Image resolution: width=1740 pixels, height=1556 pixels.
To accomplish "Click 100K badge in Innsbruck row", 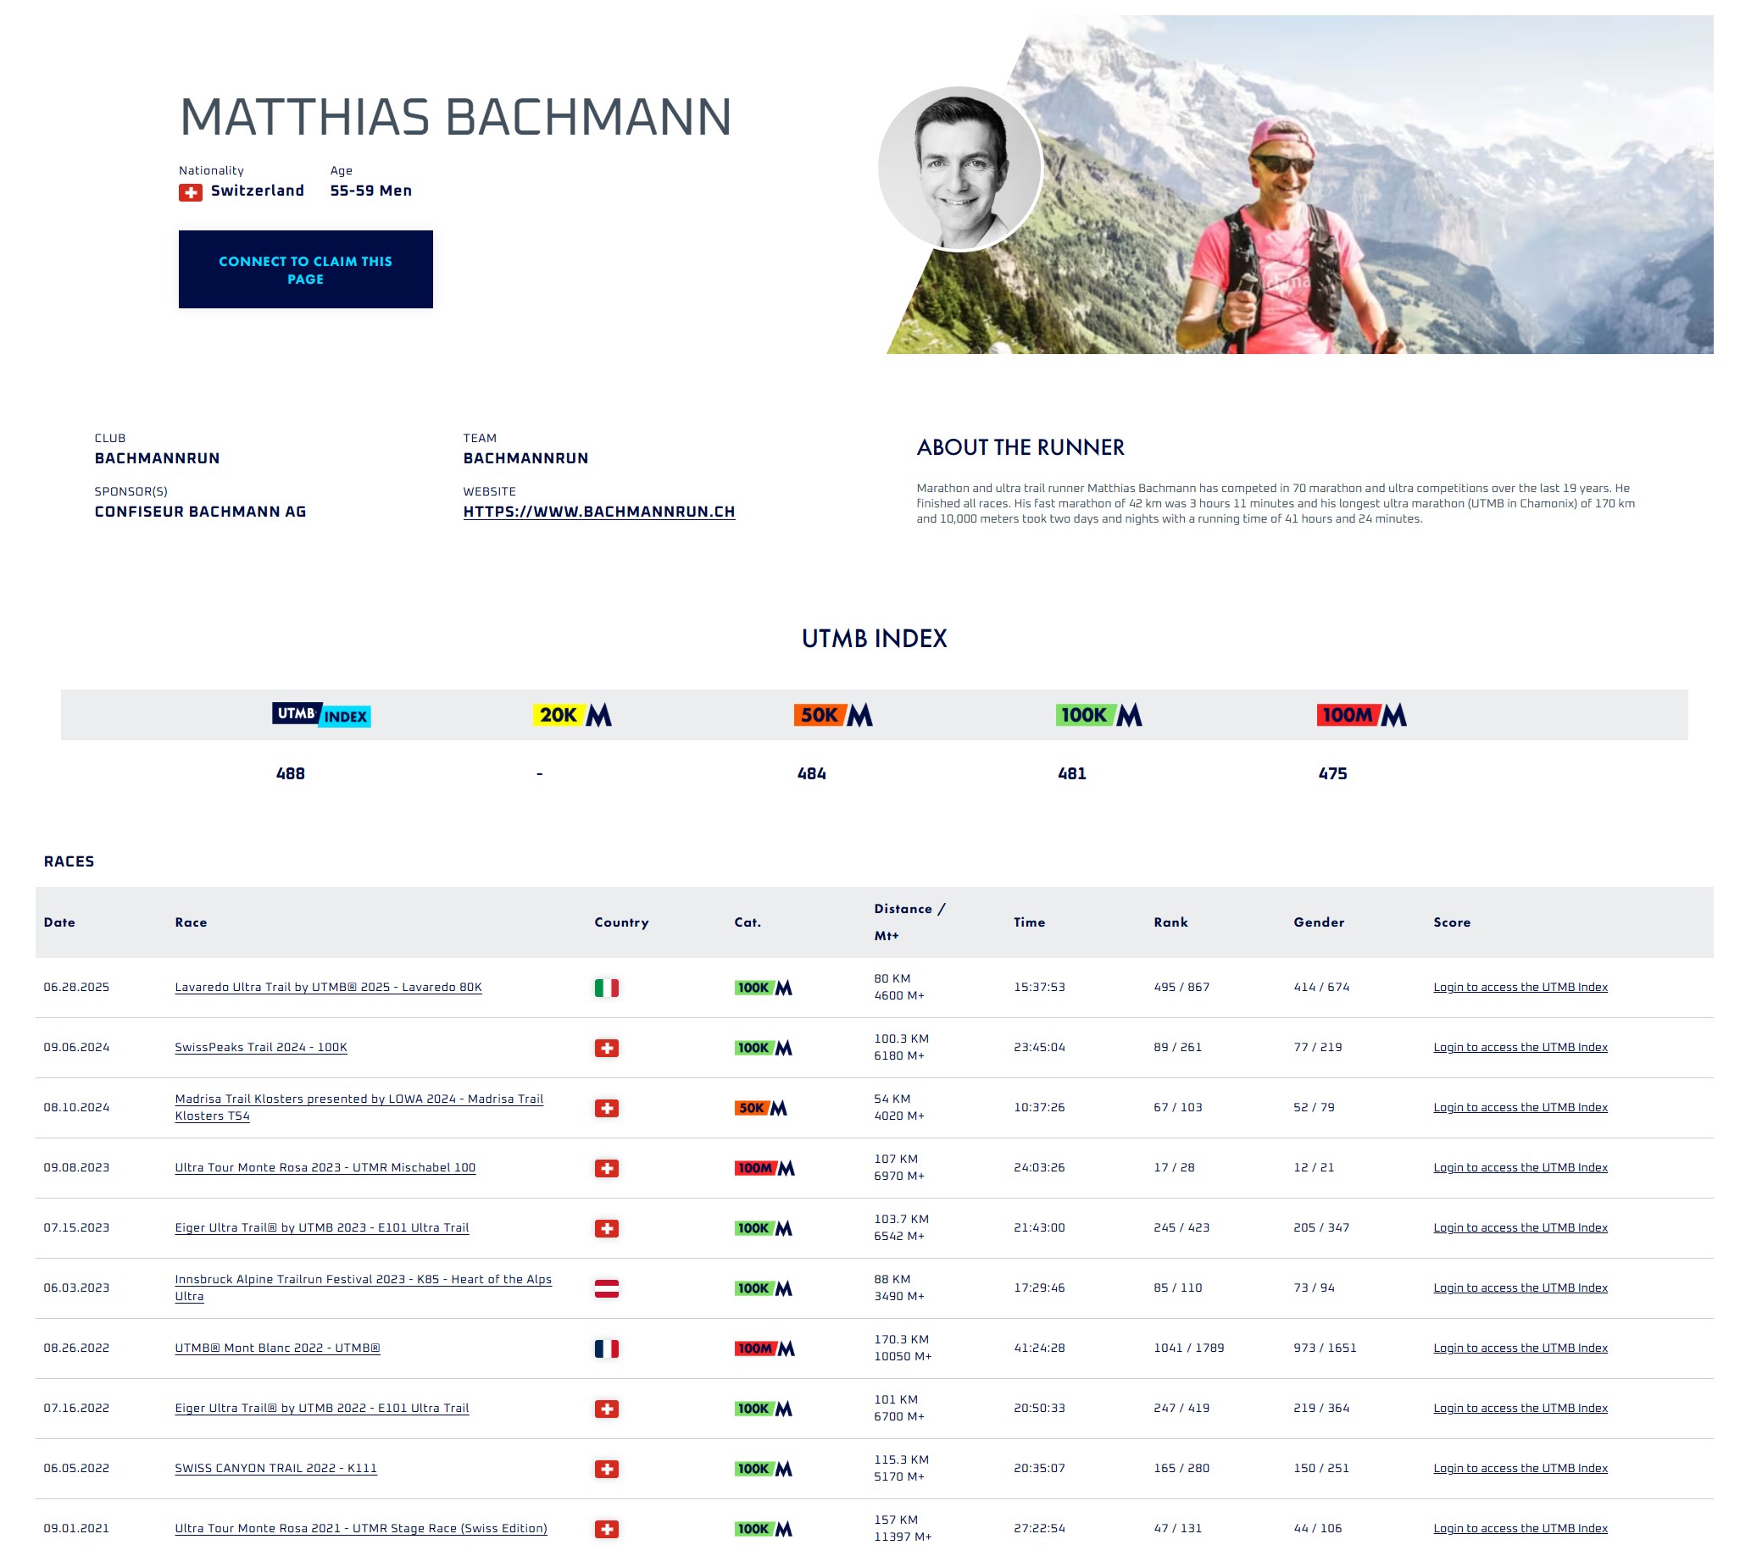I will (763, 1288).
